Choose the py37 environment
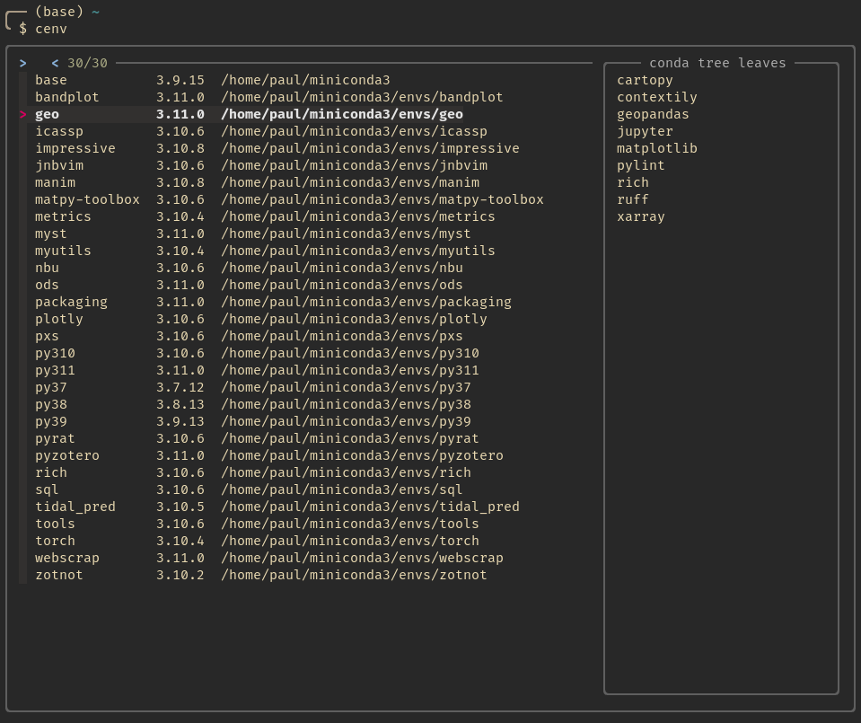The width and height of the screenshot is (861, 723). 50,387
